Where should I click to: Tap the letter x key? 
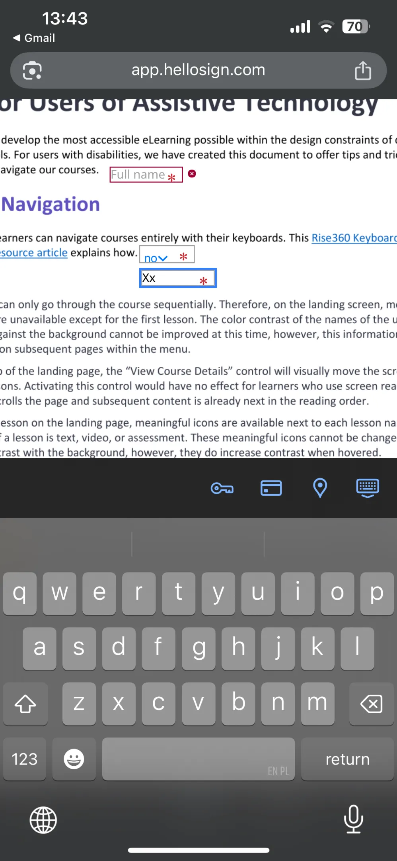[119, 704]
